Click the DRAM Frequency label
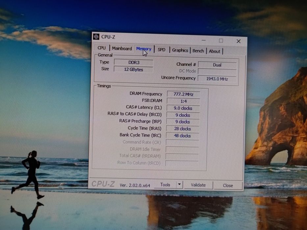 [146, 94]
